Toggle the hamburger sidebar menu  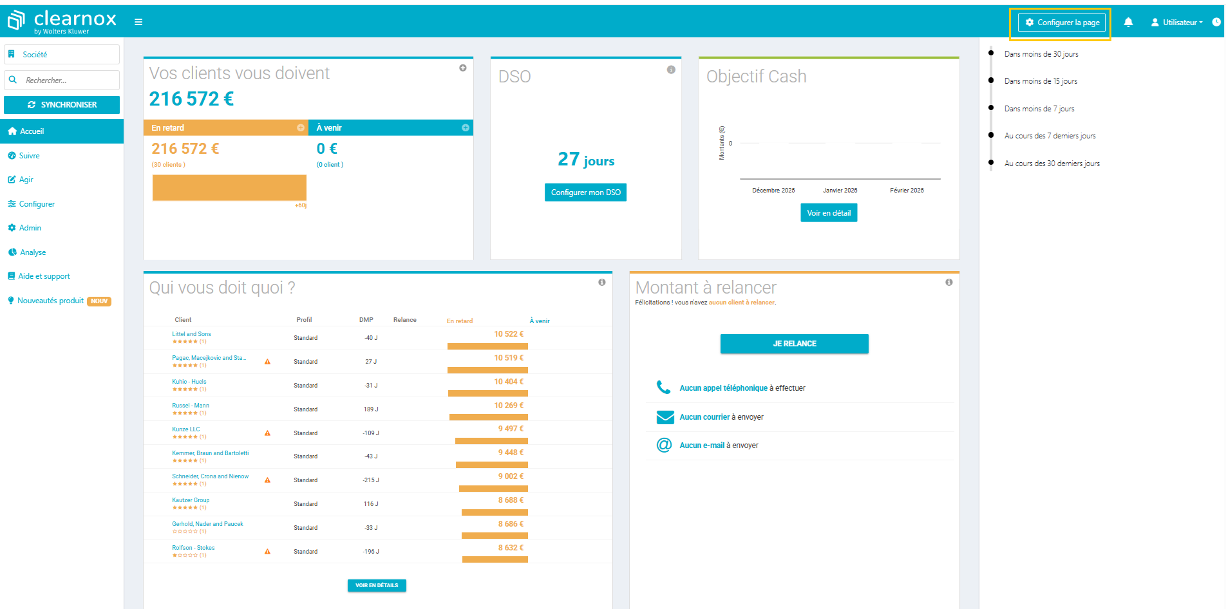coord(138,22)
